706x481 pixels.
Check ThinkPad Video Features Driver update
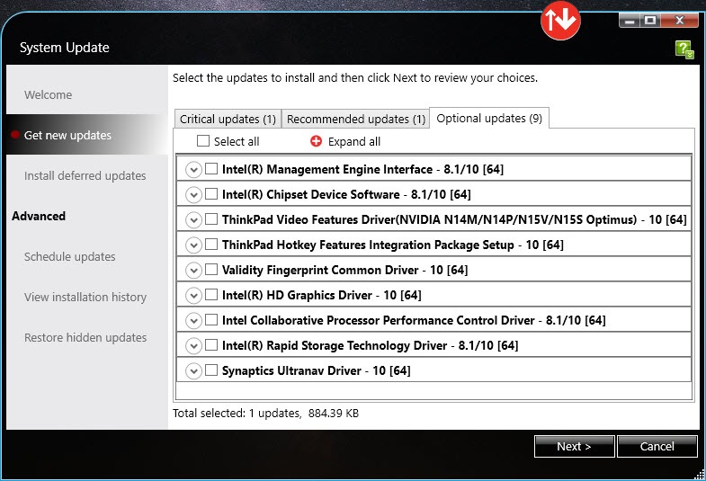(x=211, y=219)
